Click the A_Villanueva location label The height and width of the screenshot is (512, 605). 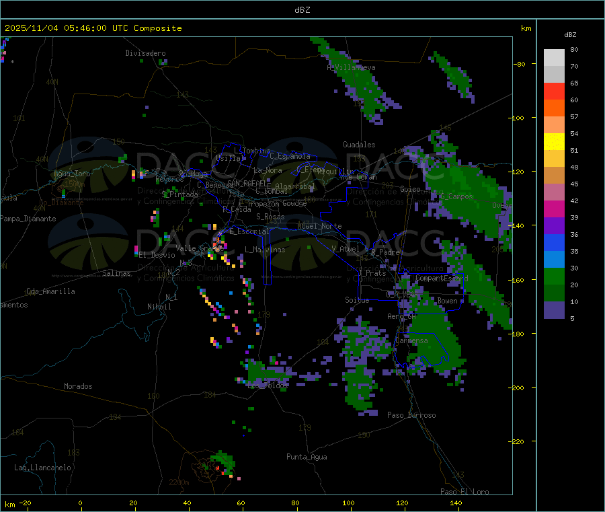(x=351, y=67)
